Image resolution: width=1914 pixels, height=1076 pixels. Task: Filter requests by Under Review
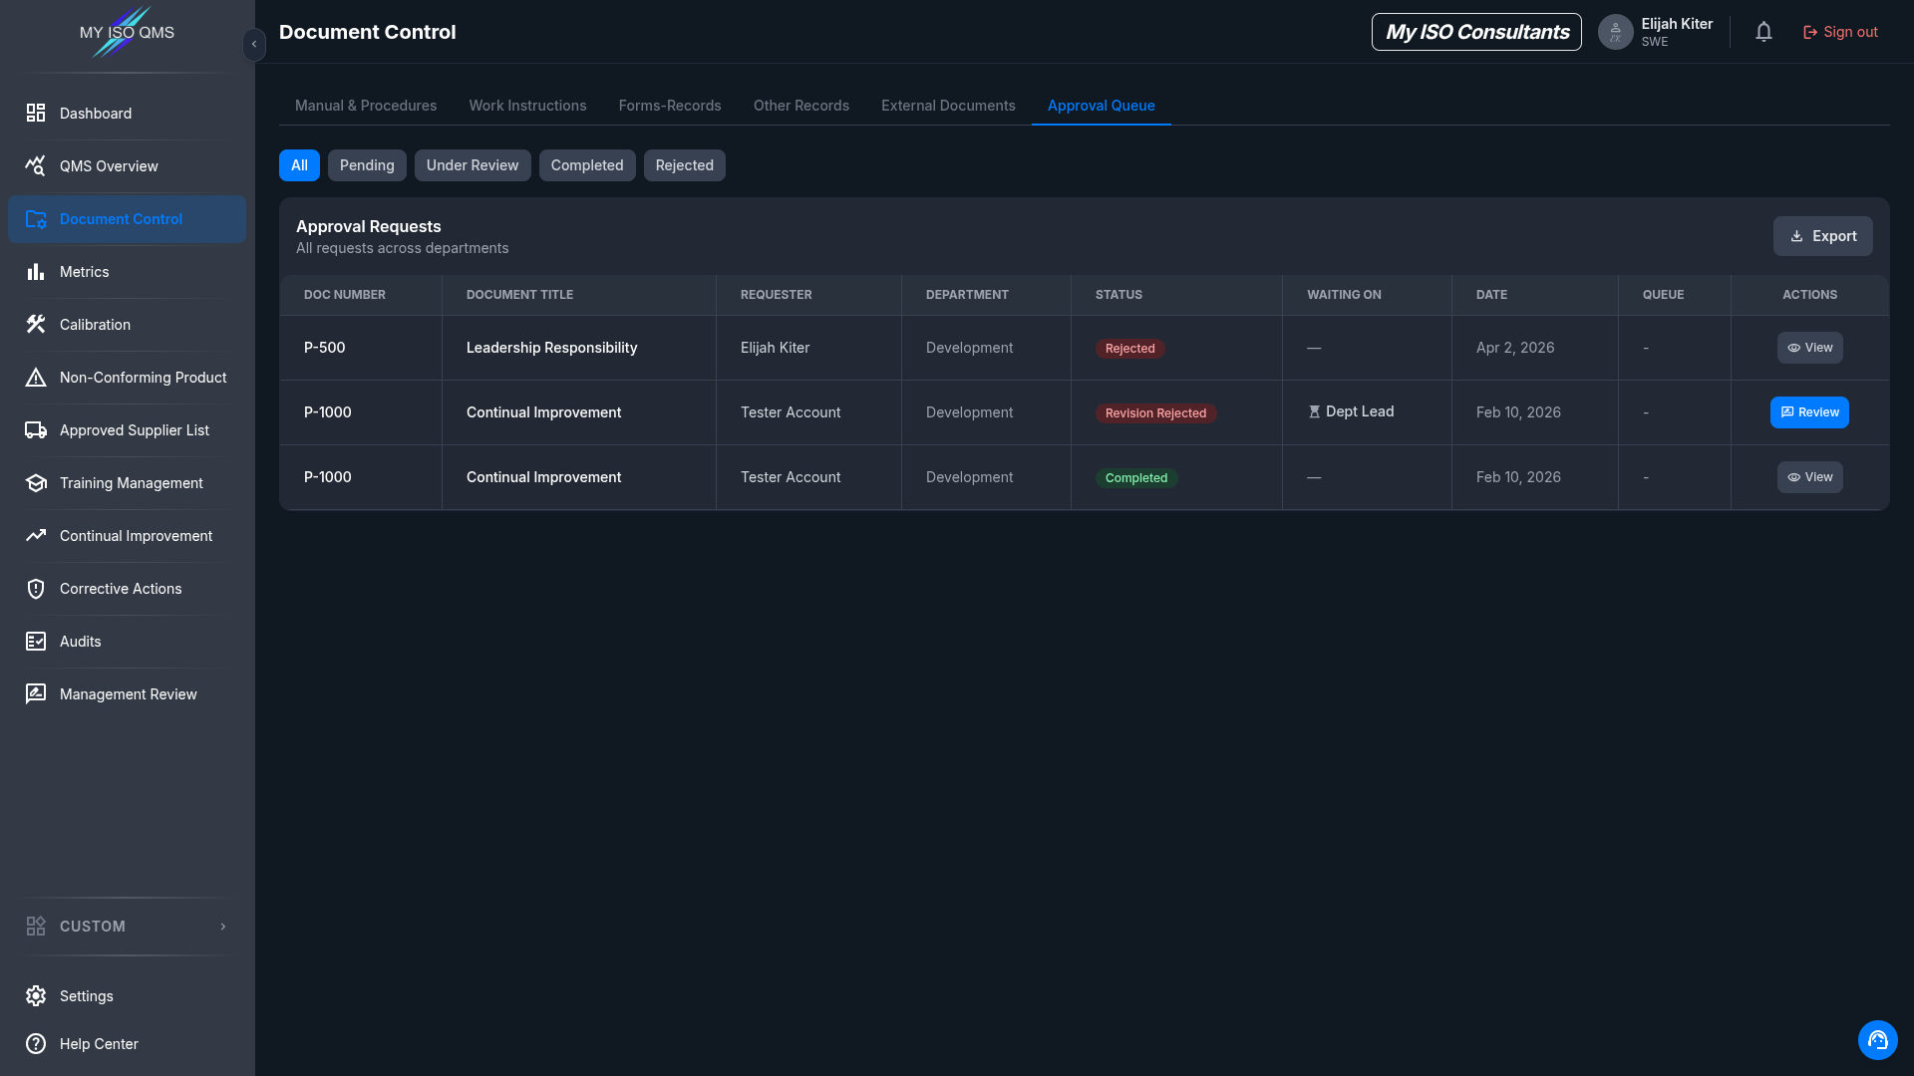pos(473,165)
